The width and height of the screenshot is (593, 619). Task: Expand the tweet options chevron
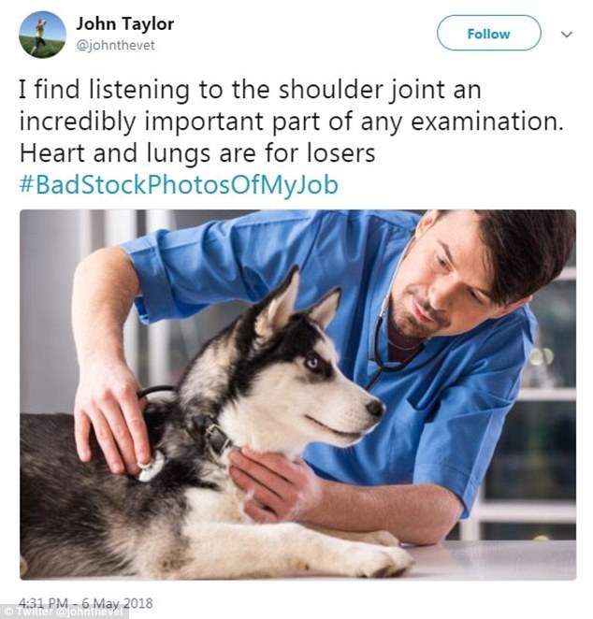point(567,35)
